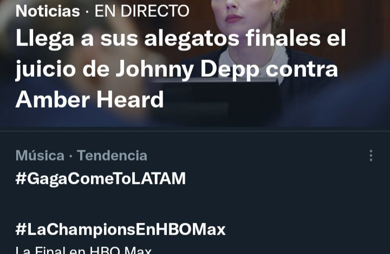The image size is (390, 254).
Task: Open the Johnny Depp trial news headline
Action: [180, 69]
